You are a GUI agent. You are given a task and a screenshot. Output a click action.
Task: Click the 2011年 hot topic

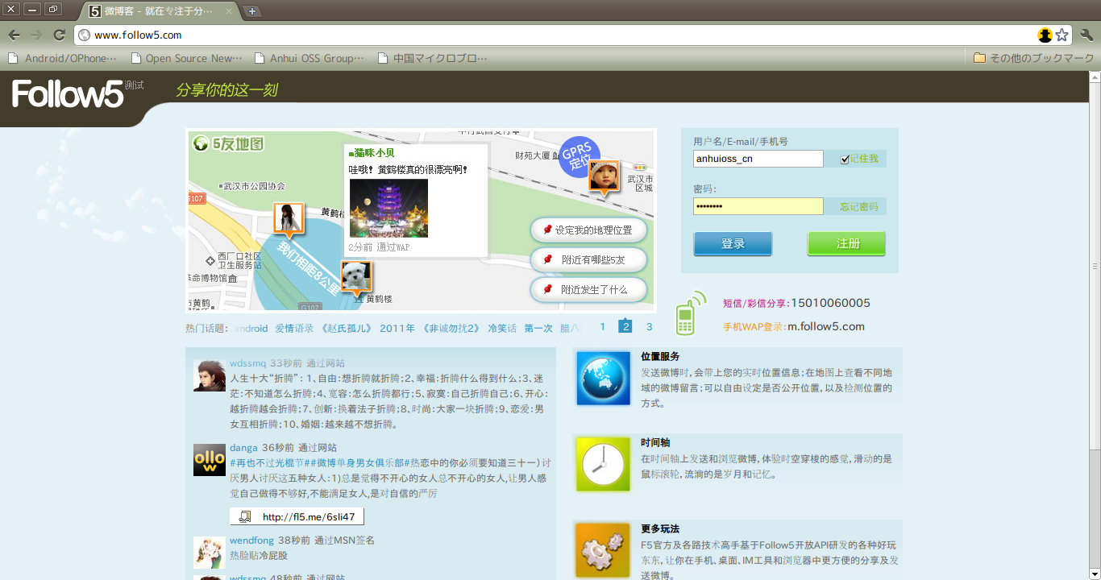point(397,329)
